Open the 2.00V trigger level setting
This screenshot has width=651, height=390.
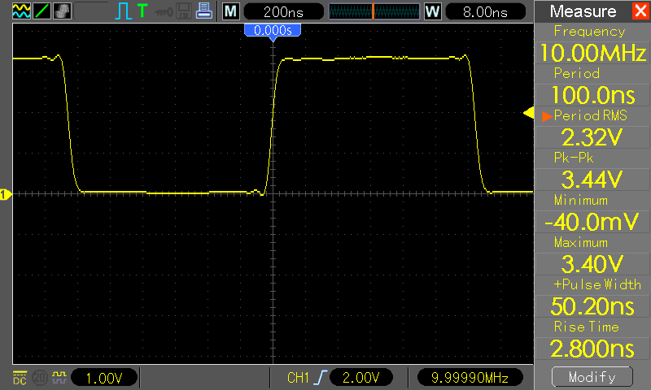pyautogui.click(x=360, y=378)
